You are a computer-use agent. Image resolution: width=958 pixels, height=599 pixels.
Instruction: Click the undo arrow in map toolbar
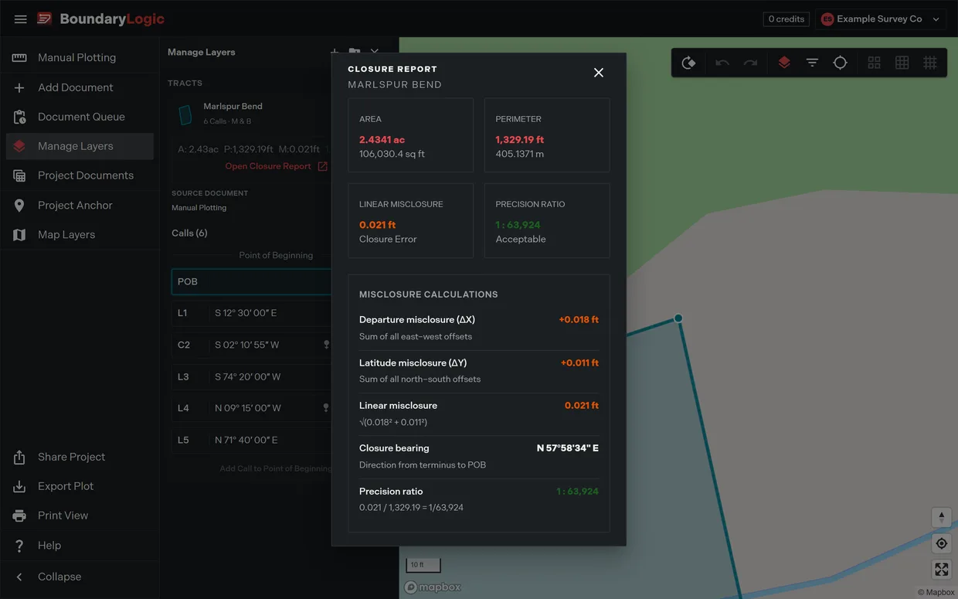[x=722, y=63]
